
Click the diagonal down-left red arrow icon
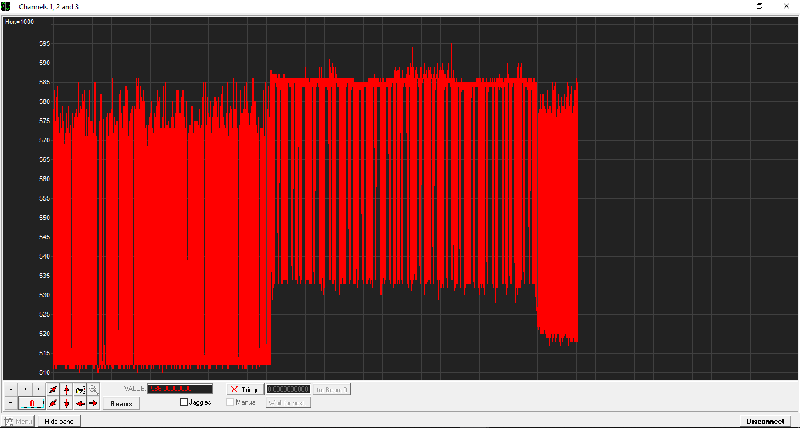pos(53,403)
